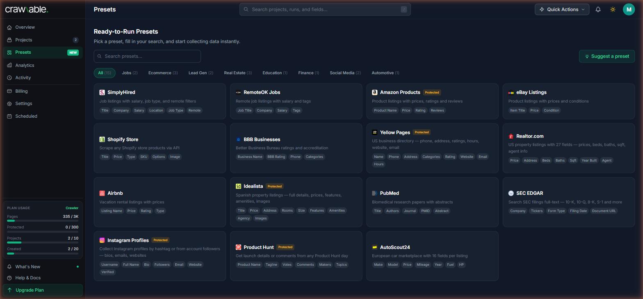Show Real Estate presets
643x299 pixels.
(x=238, y=73)
